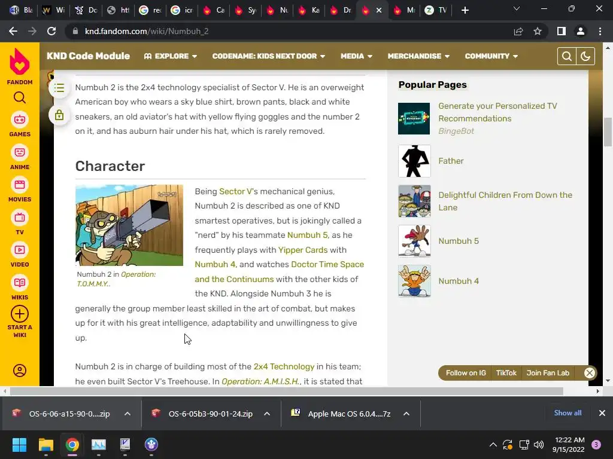Expand the Explore menu
This screenshot has width=613, height=459.
171,56
